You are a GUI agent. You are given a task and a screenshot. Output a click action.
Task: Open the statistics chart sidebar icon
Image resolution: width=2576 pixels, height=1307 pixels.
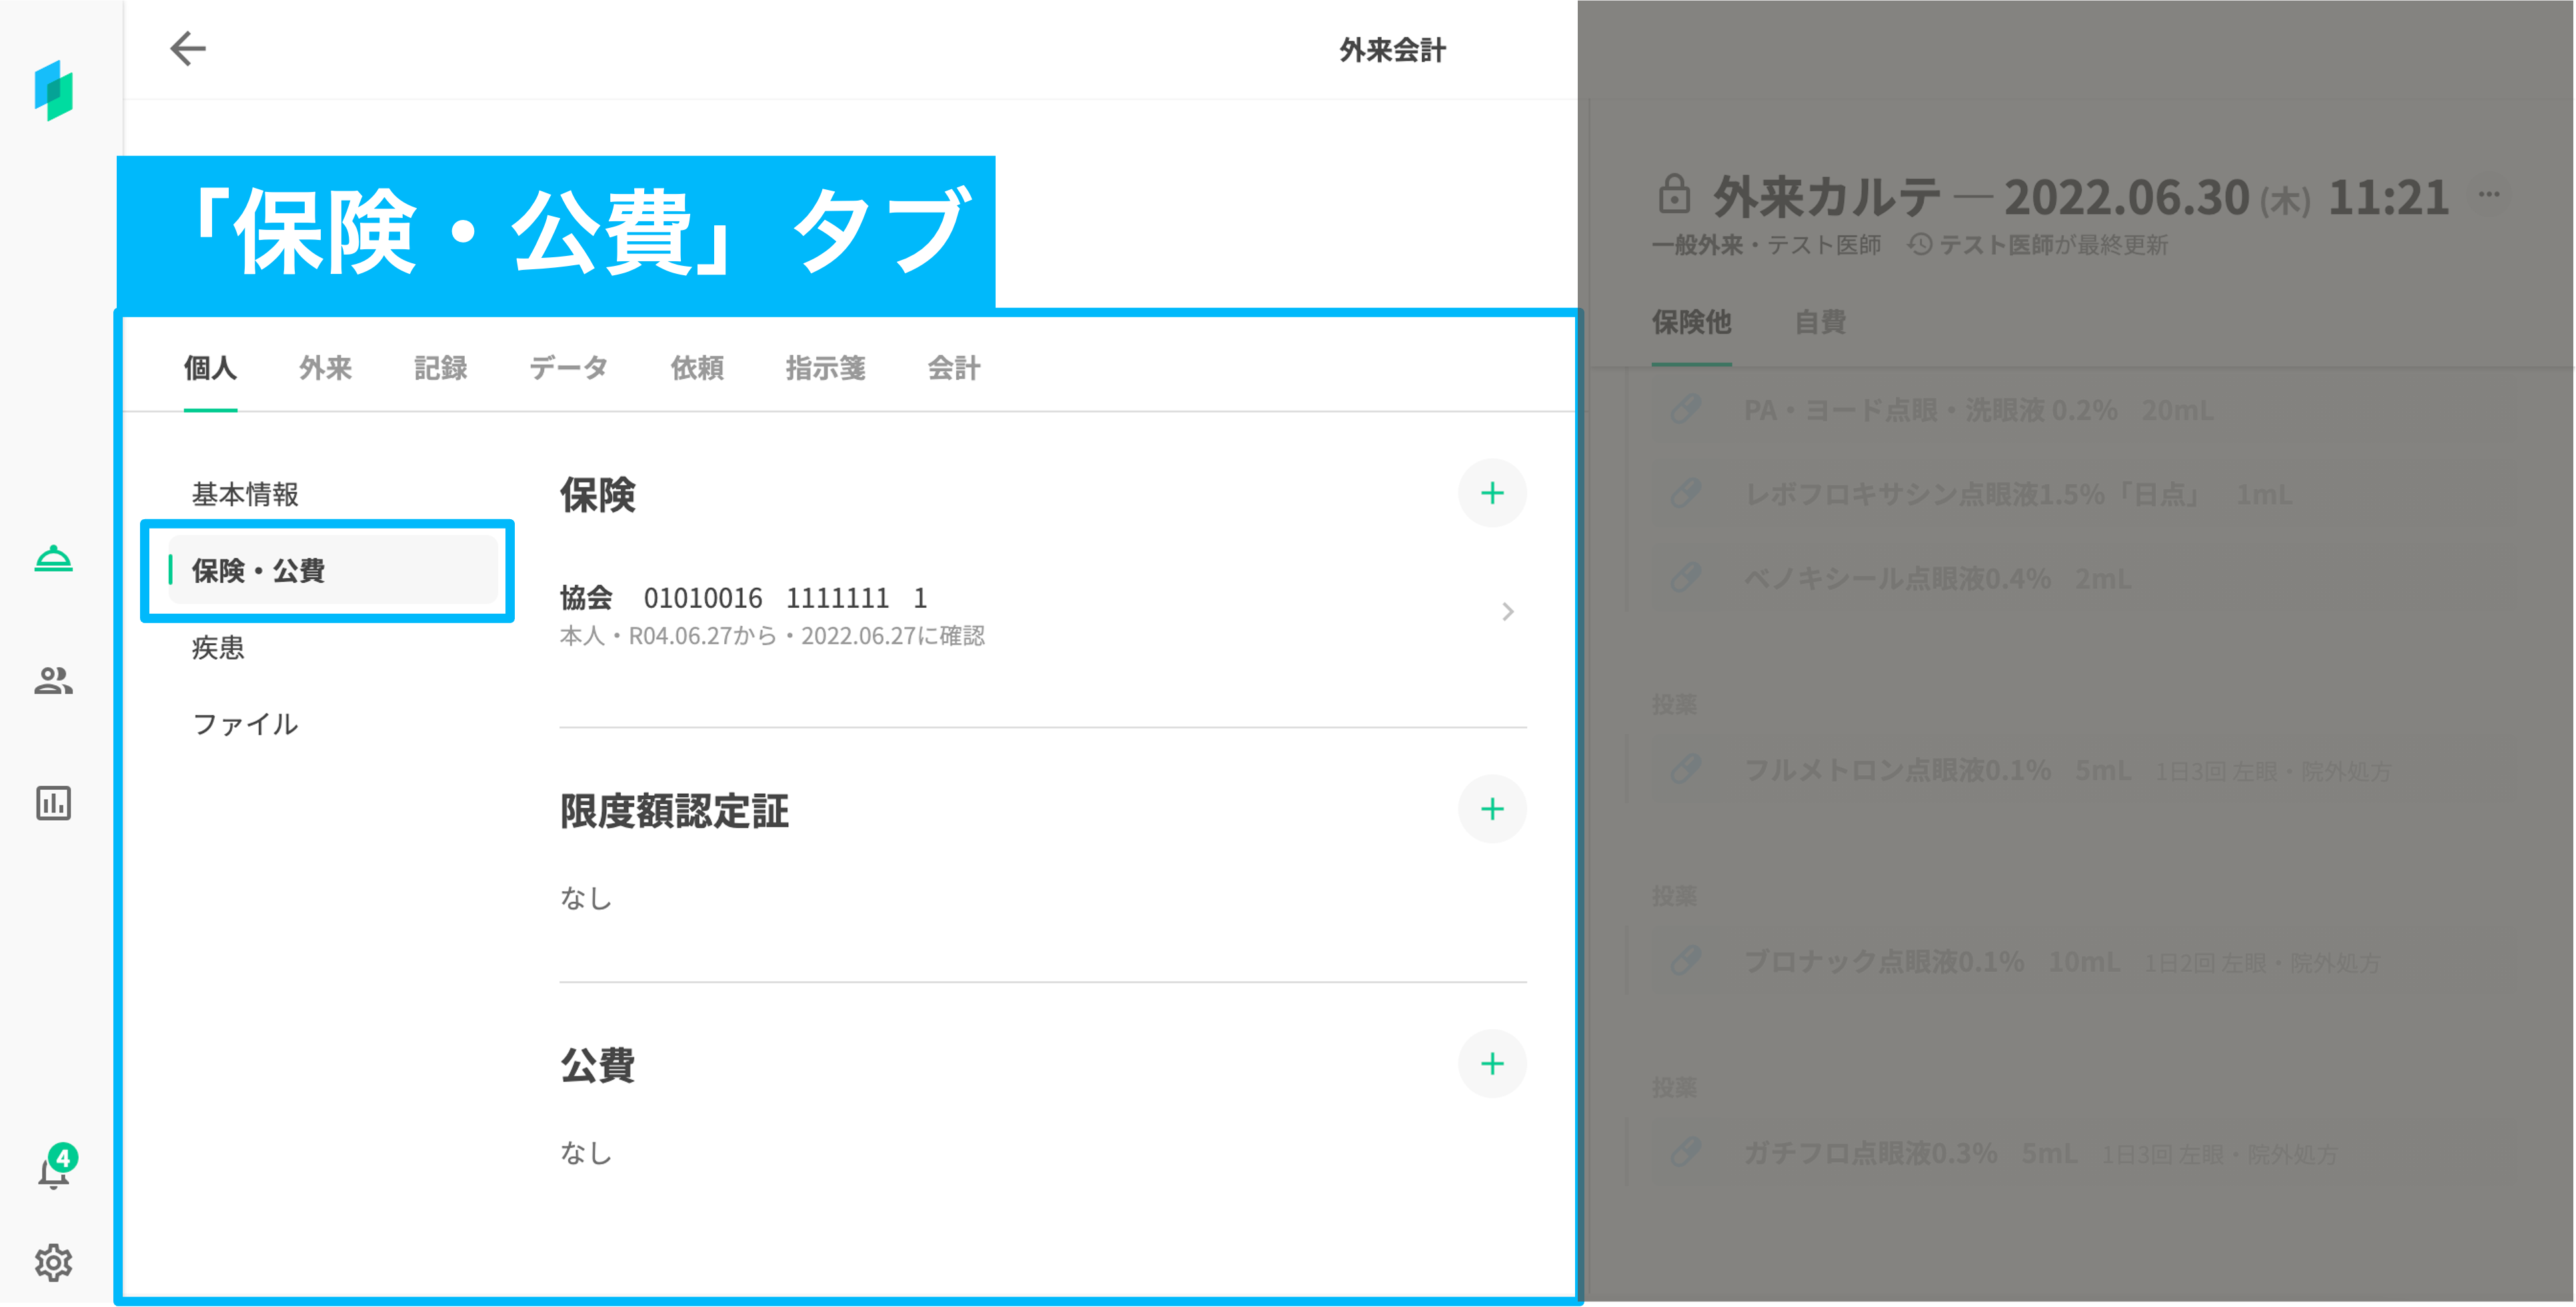pyautogui.click(x=53, y=803)
